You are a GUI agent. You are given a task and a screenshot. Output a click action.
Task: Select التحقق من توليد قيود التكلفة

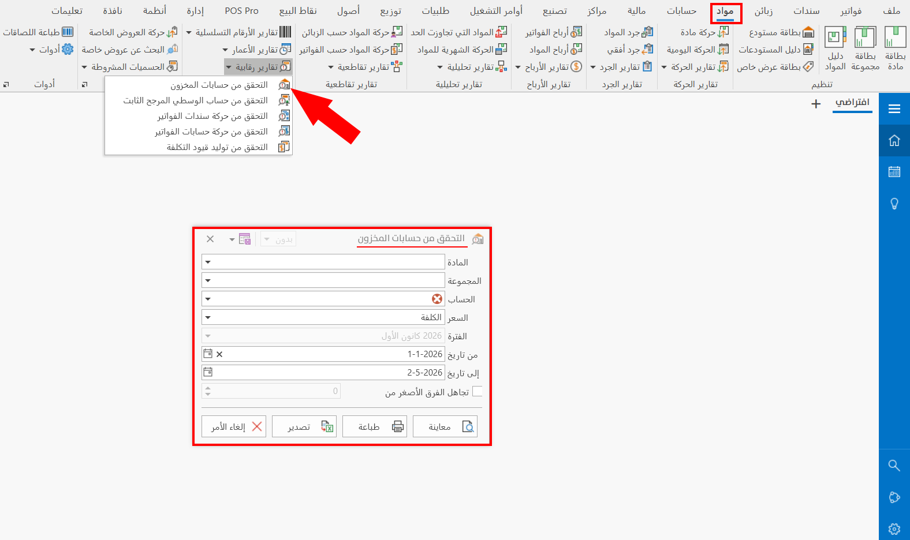(x=199, y=147)
